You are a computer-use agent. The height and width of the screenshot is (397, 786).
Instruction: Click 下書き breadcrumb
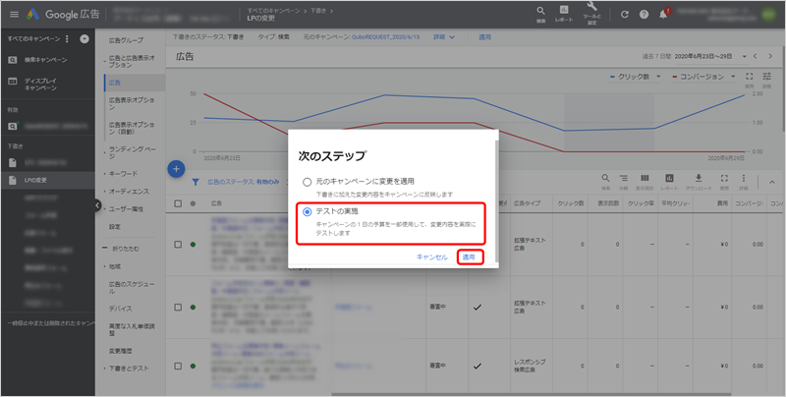click(x=320, y=11)
